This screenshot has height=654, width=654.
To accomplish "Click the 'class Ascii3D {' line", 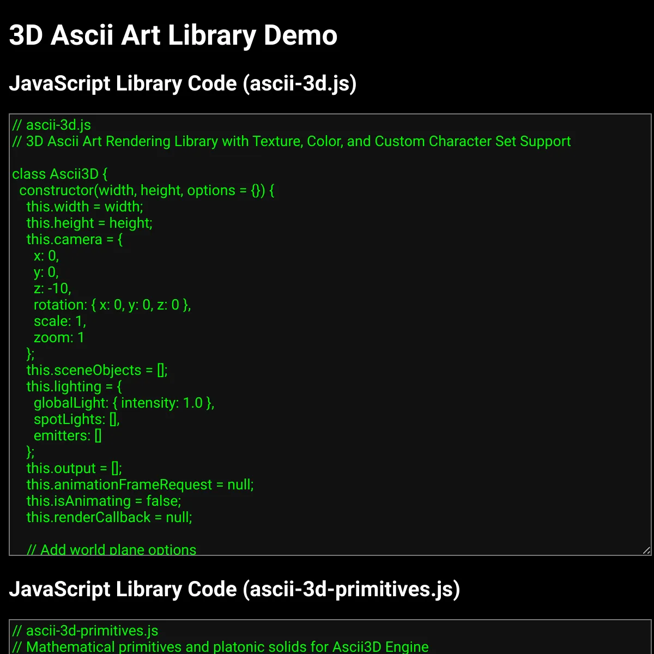I will tap(60, 174).
